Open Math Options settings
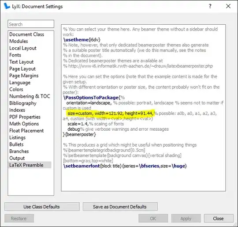Screen dimensions: 238x227 tap(24, 124)
